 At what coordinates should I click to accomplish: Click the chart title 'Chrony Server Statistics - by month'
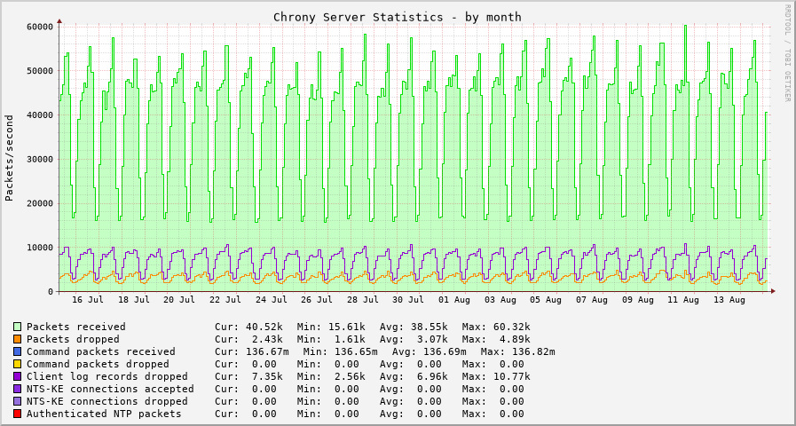[398, 17]
